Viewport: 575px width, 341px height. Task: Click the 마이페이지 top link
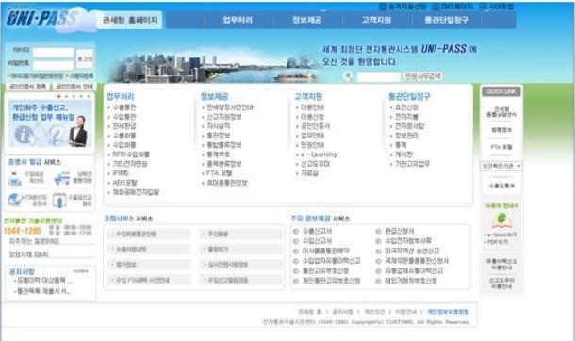452,7
